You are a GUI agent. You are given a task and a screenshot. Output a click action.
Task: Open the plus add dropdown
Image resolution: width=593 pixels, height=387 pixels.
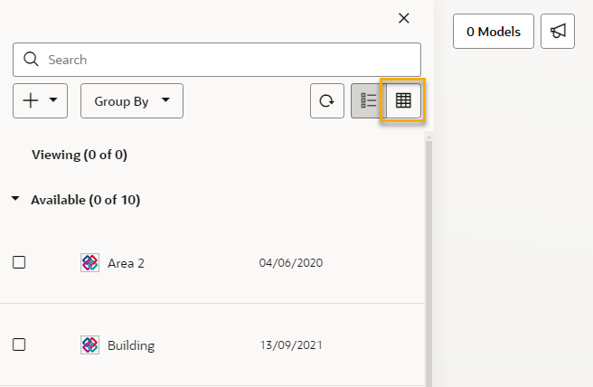pos(40,101)
